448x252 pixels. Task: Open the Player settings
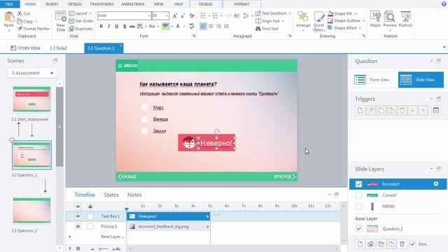click(x=375, y=19)
